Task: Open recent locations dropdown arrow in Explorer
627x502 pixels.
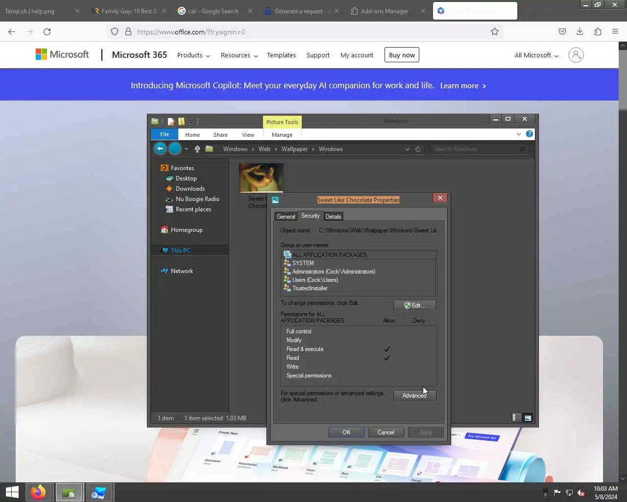Action: tap(186, 149)
